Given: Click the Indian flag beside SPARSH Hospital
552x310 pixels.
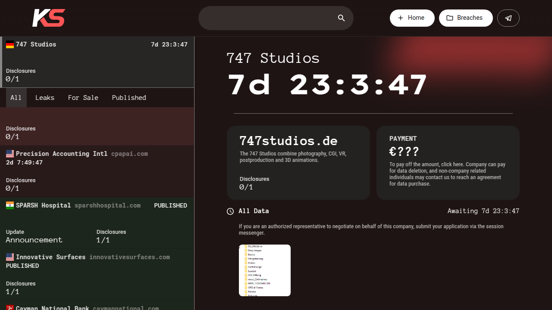Looking at the screenshot, I should pos(9,205).
